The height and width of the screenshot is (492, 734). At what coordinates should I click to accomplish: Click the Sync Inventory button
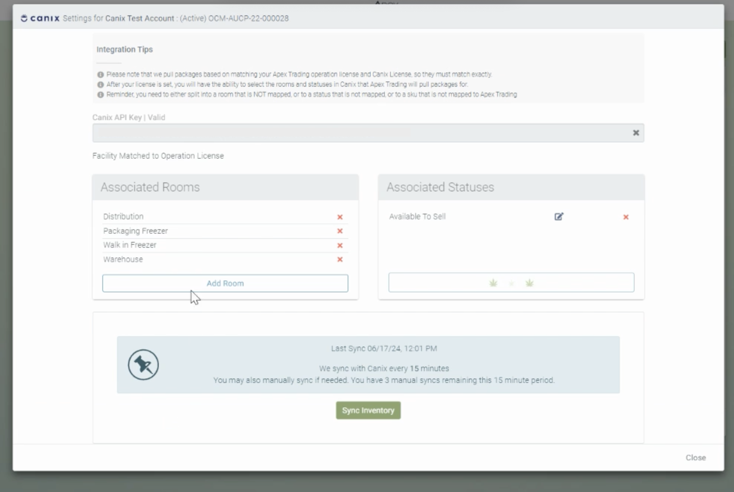(368, 410)
